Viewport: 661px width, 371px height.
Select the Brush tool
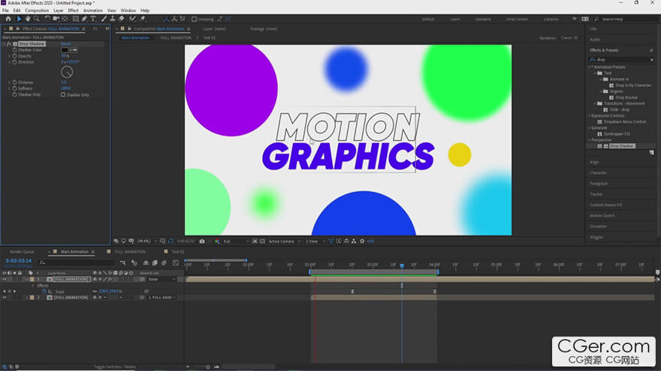coord(104,19)
